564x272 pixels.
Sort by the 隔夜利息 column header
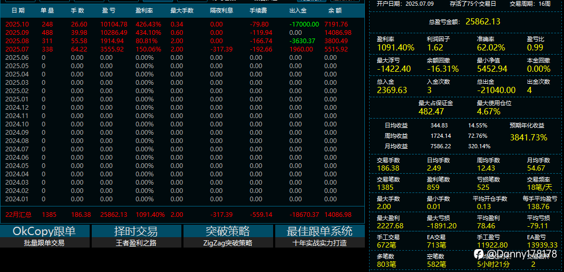[x=222, y=11]
